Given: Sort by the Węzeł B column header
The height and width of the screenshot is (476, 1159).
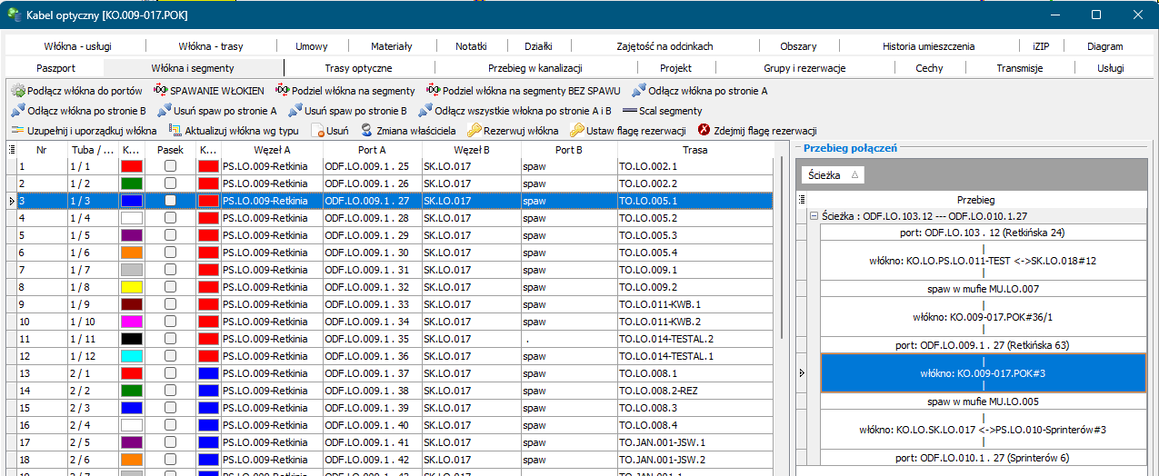Looking at the screenshot, I should [x=471, y=149].
